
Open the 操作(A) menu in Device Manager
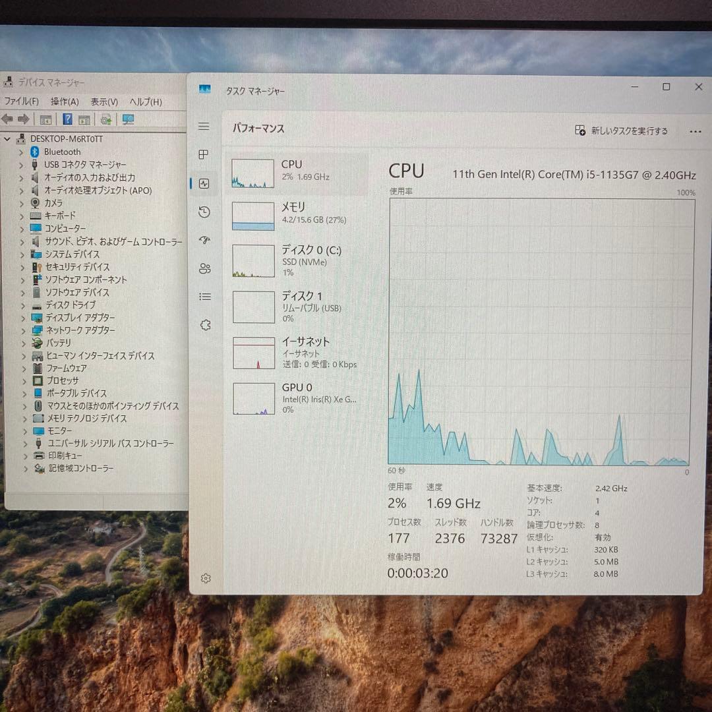63,102
